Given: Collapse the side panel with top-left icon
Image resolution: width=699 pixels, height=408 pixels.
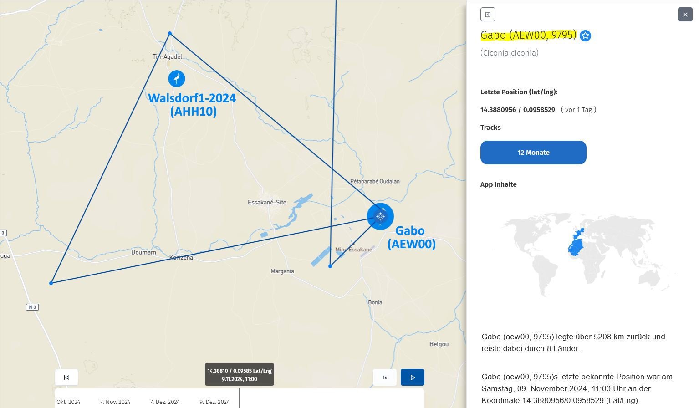Looking at the screenshot, I should (488, 15).
